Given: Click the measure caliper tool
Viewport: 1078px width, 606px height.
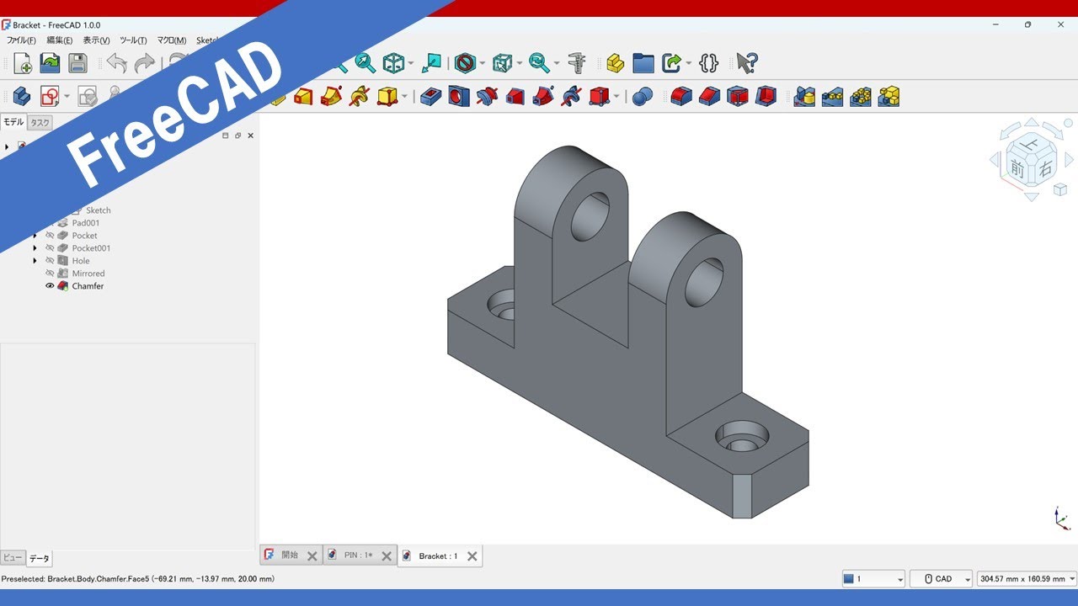Looking at the screenshot, I should point(577,63).
